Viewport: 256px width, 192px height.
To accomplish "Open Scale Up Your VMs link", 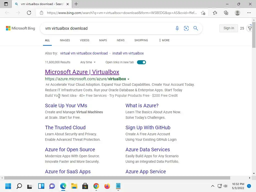I will (66, 105).
